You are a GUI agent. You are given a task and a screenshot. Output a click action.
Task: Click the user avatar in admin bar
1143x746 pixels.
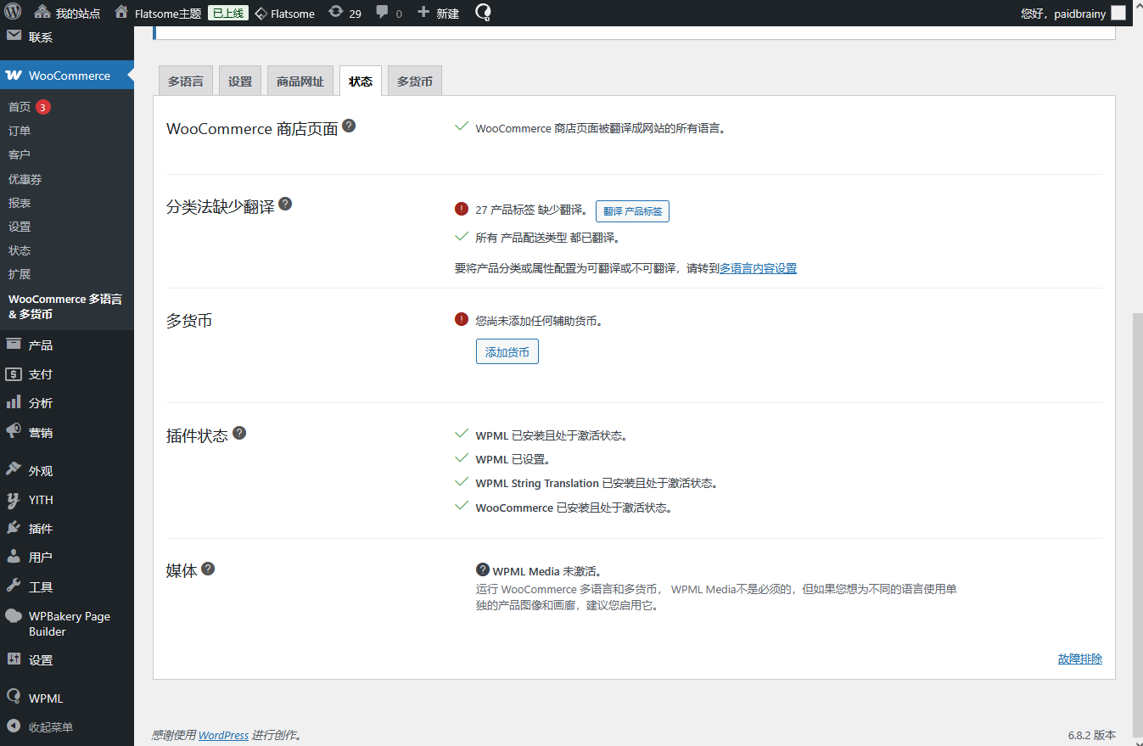point(1118,14)
